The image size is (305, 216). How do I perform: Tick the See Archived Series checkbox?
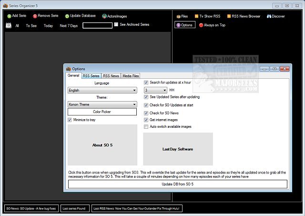point(116,24)
